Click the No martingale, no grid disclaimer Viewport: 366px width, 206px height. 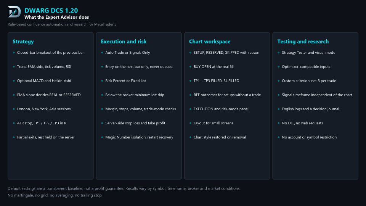click(x=55, y=195)
